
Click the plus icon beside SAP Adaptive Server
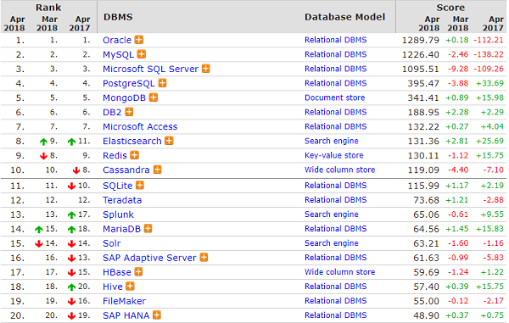click(204, 258)
